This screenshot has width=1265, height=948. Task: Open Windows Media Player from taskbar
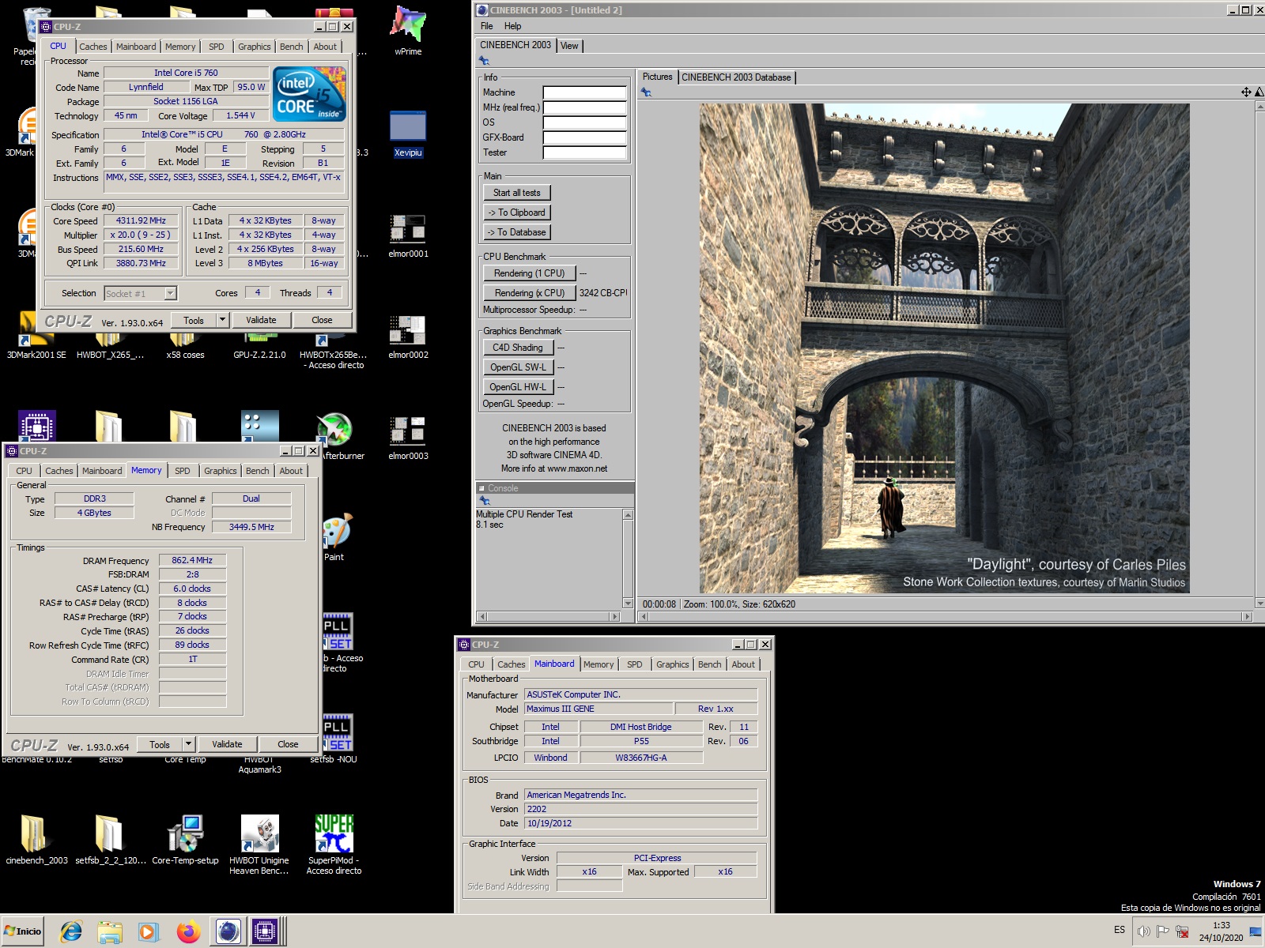pos(149,931)
